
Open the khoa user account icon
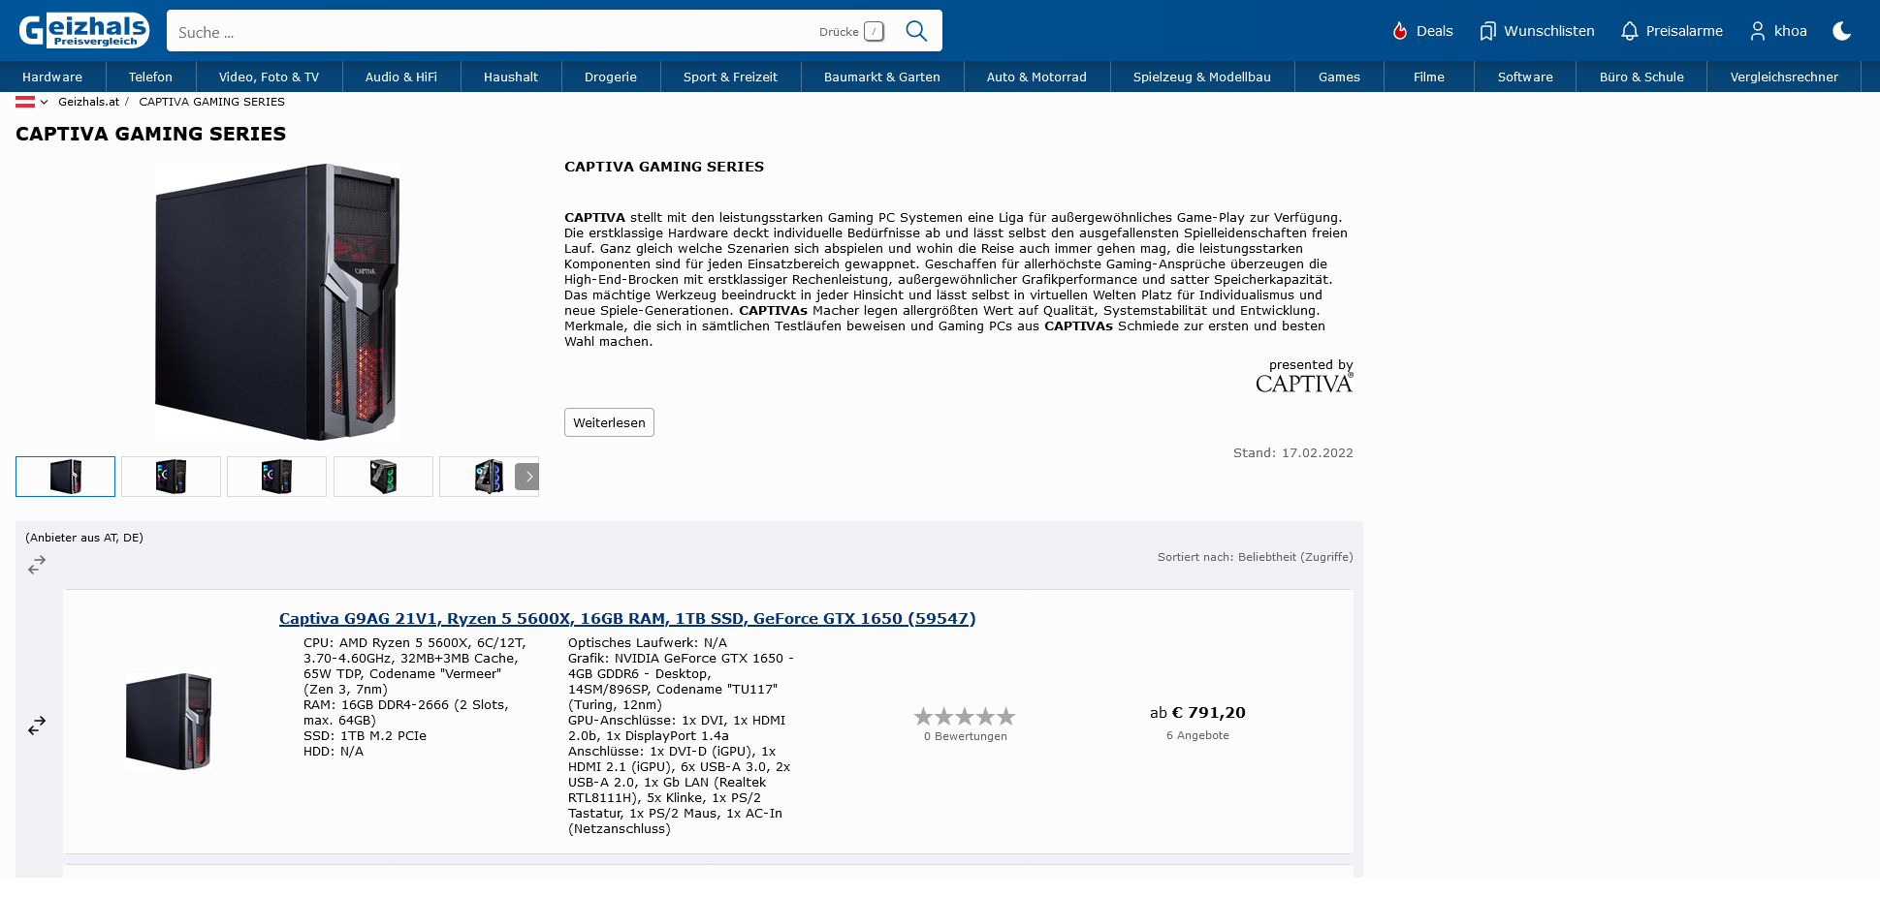(1757, 31)
